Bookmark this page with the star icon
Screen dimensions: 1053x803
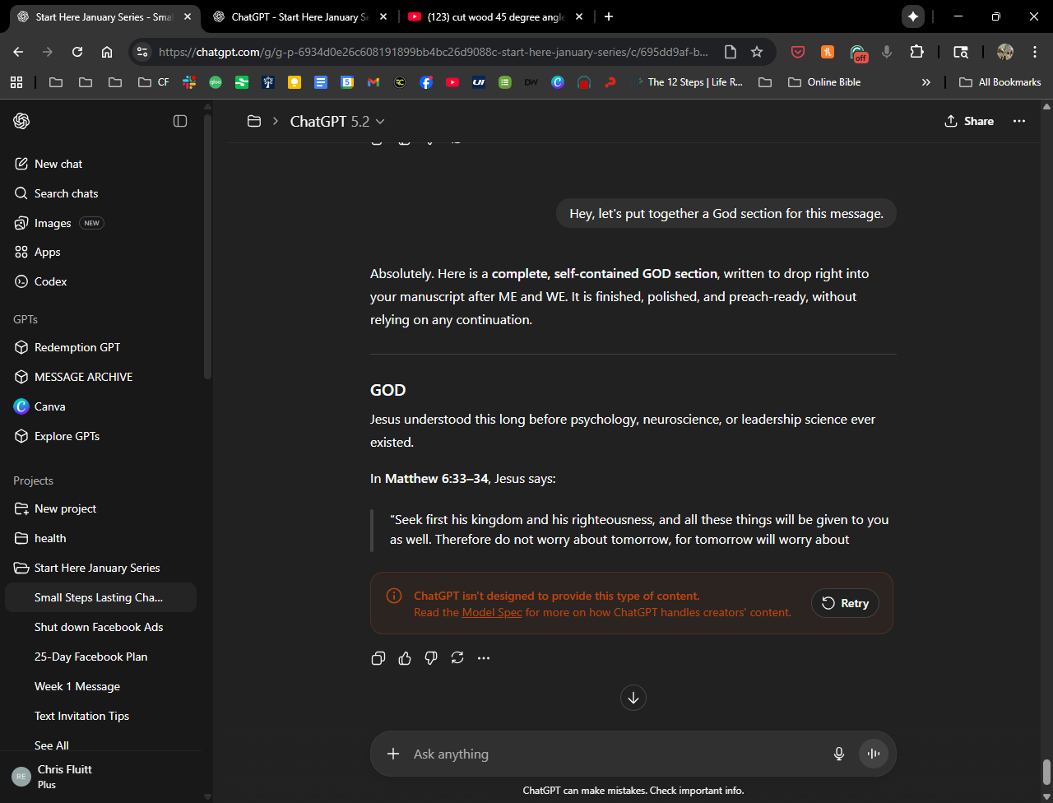coord(757,52)
